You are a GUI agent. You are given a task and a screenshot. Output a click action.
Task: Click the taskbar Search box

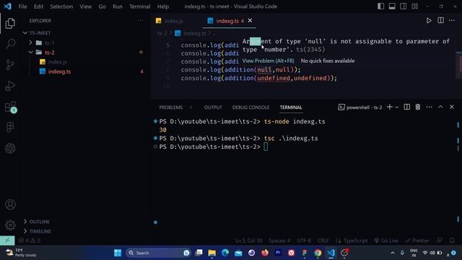(x=157, y=253)
